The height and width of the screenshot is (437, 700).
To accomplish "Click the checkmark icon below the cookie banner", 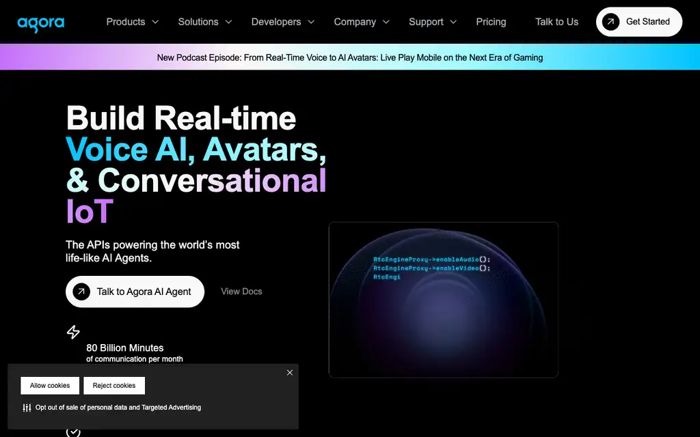I will 73,432.
